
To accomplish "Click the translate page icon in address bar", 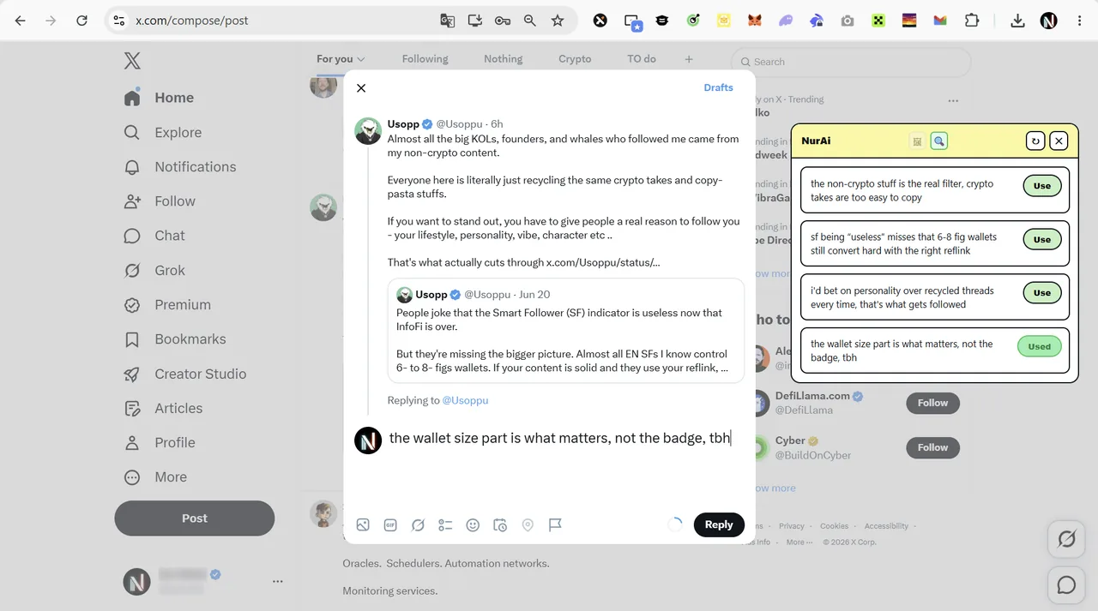I will pos(447,21).
